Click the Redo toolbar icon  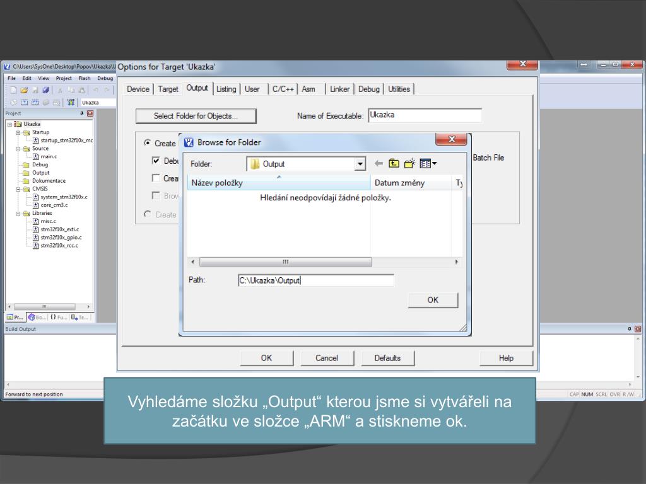[107, 90]
